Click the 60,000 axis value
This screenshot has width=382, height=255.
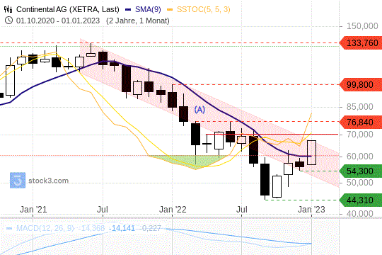[x=360, y=156]
